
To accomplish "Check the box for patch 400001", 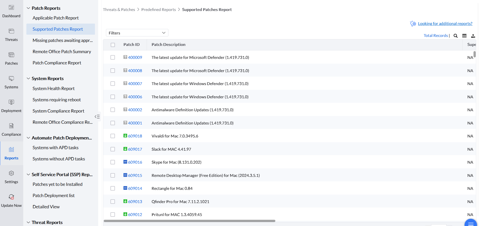I will pos(113,123).
